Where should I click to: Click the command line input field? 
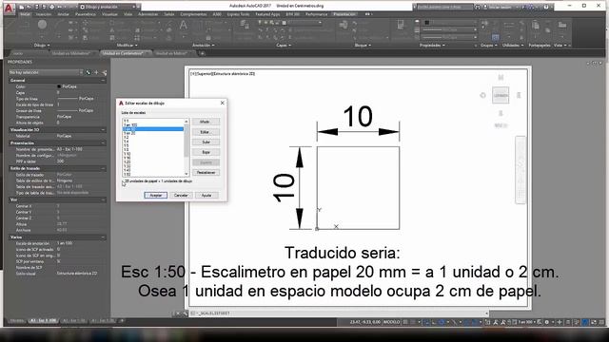(338, 313)
